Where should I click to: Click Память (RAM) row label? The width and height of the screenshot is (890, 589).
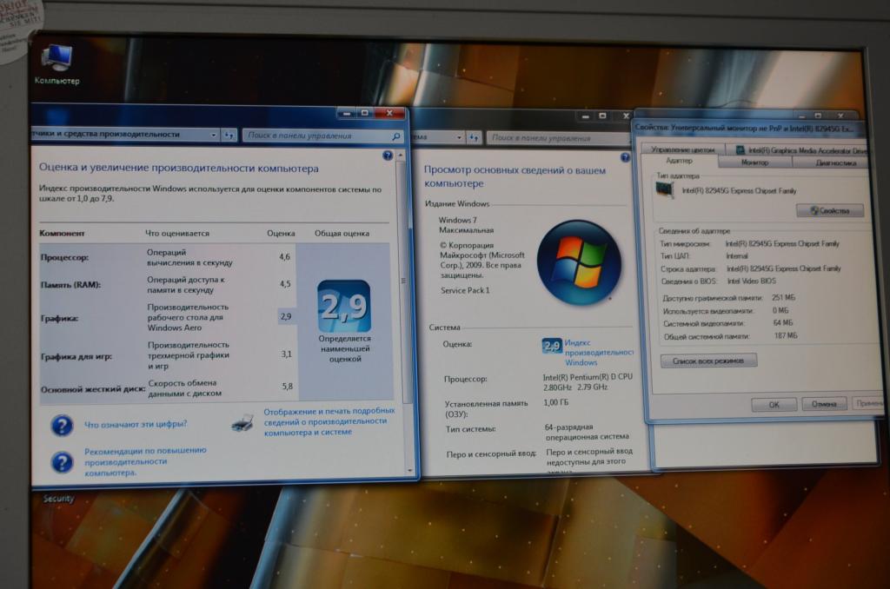70,284
